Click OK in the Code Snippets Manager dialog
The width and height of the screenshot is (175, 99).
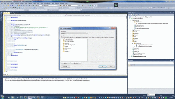pyautogui.click(x=103, y=67)
